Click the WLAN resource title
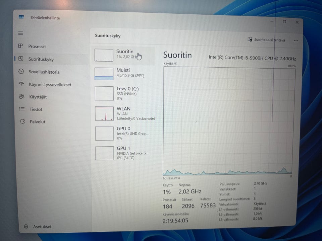 coord(124,108)
